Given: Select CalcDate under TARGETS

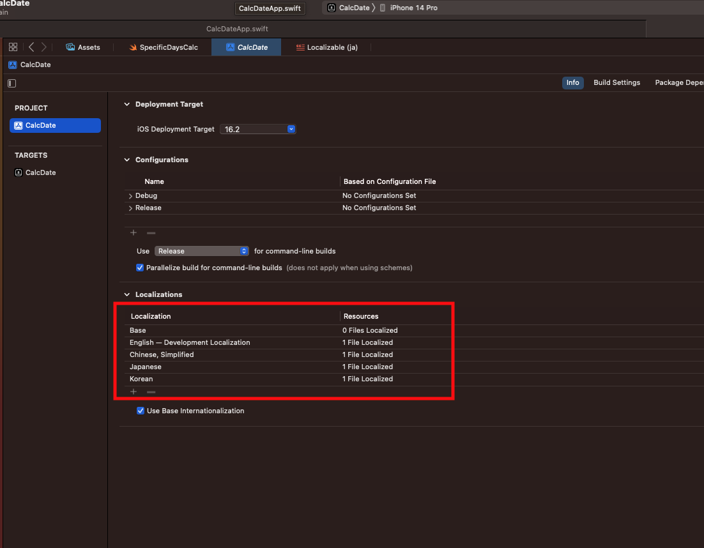Looking at the screenshot, I should click(x=35, y=172).
